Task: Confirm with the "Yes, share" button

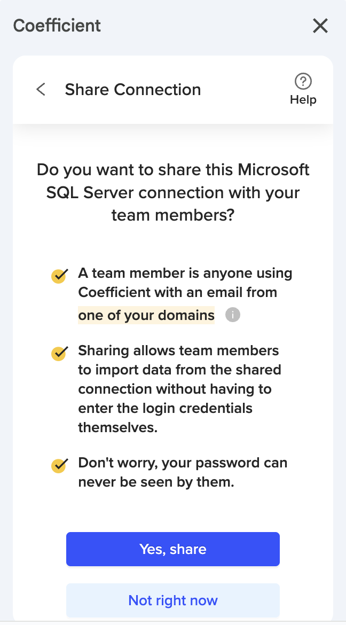Action: point(173,549)
